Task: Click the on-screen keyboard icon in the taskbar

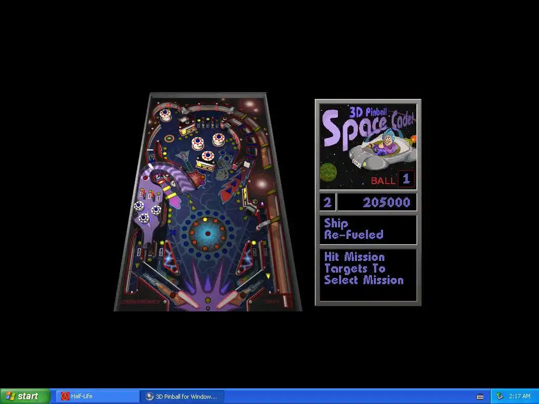Action: click(x=480, y=397)
